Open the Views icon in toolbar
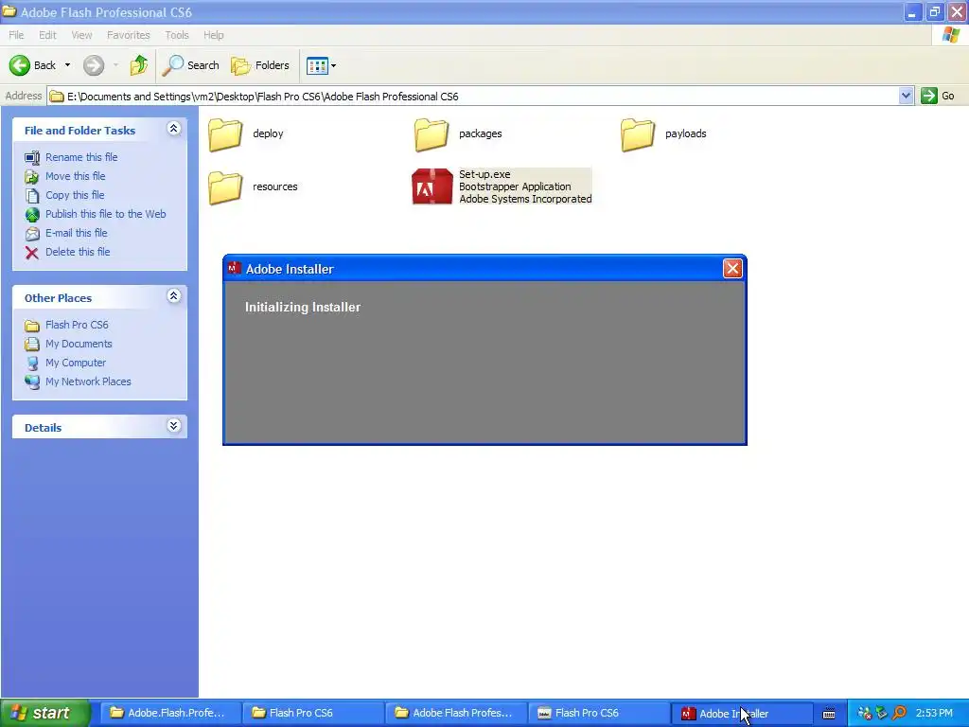This screenshot has height=727, width=969. tap(317, 65)
